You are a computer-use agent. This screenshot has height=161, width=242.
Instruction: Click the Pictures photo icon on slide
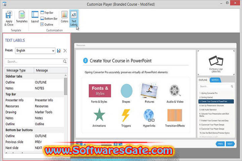pos(149,91)
